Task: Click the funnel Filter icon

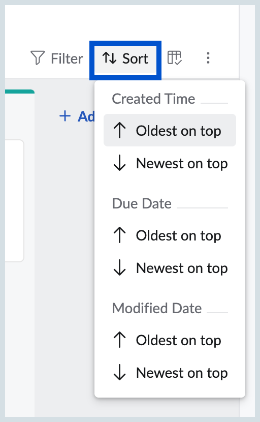Action: tap(37, 58)
